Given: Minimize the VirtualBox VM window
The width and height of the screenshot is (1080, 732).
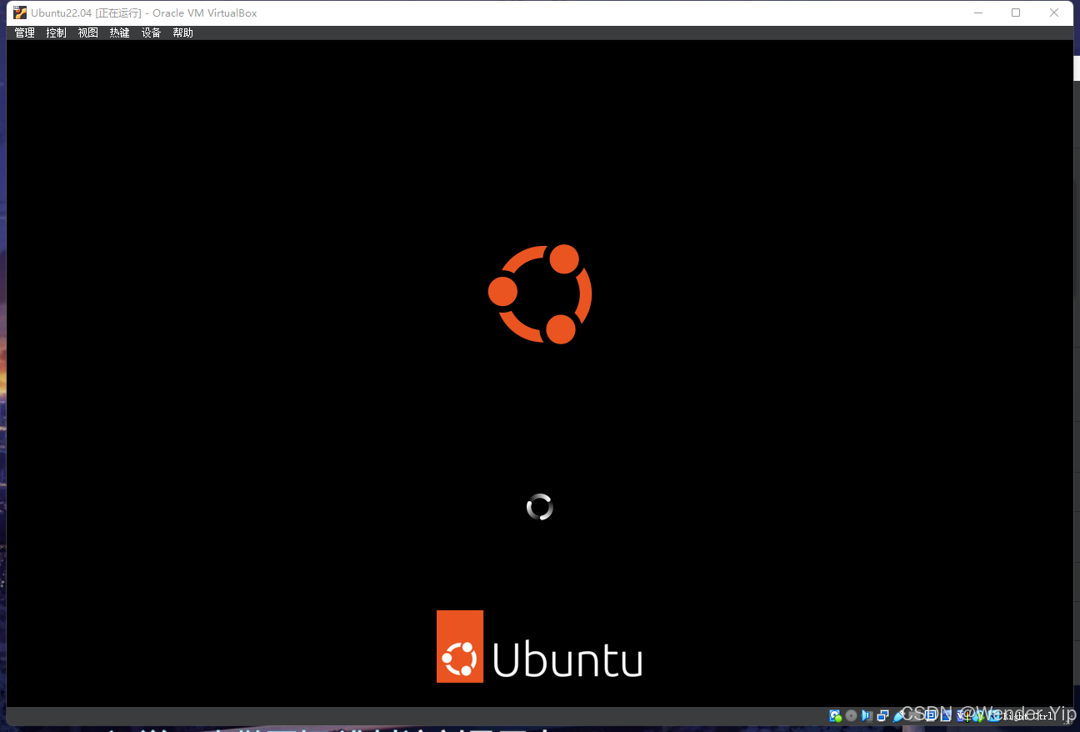Looking at the screenshot, I should tap(977, 13).
